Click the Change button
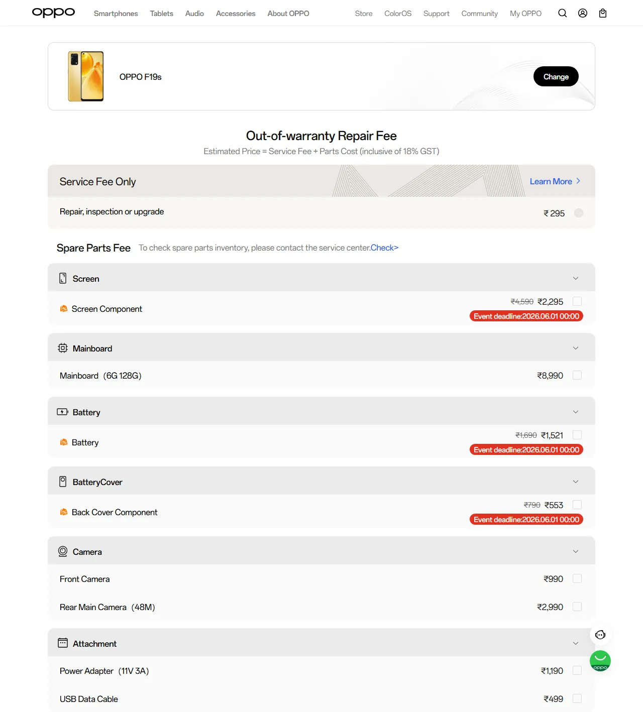The image size is (643, 712). (x=556, y=76)
